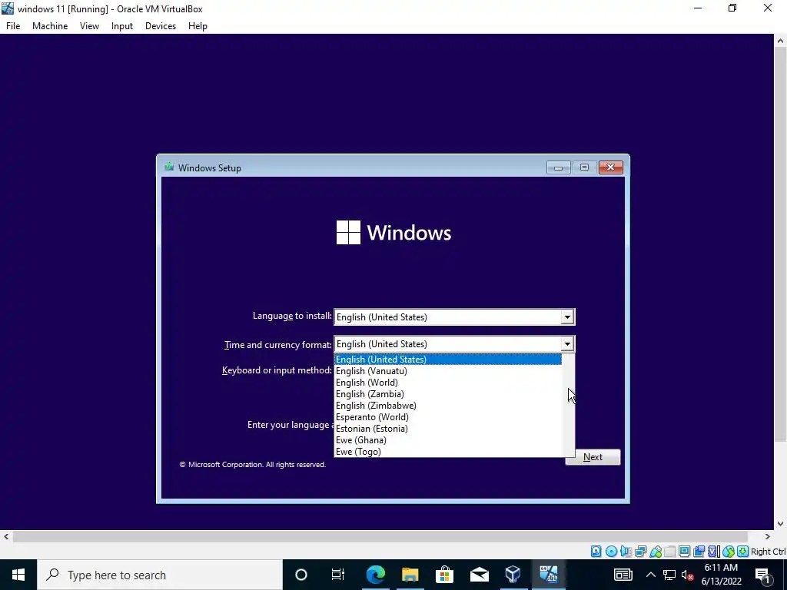This screenshot has width=787, height=590.
Task: Select English (Vanuatu) in the list
Action: 448,371
